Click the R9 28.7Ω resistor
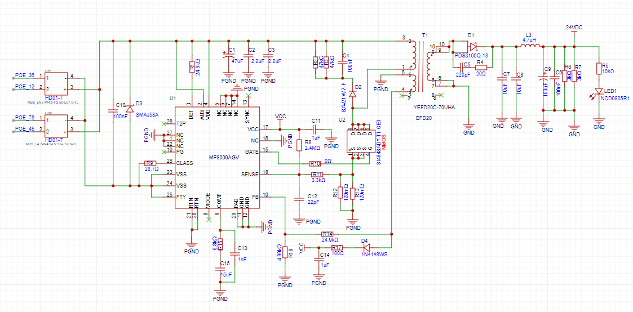 (150, 163)
